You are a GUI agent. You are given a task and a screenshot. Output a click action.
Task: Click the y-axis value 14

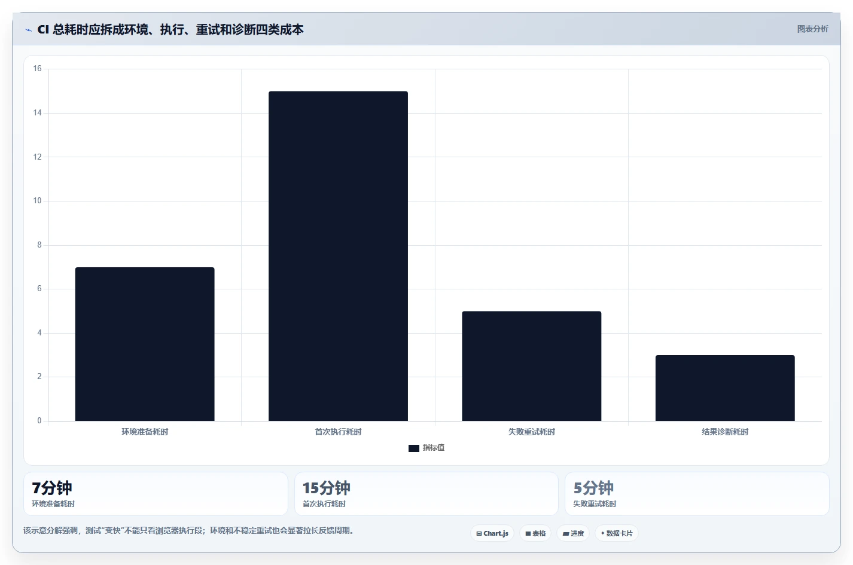(38, 113)
